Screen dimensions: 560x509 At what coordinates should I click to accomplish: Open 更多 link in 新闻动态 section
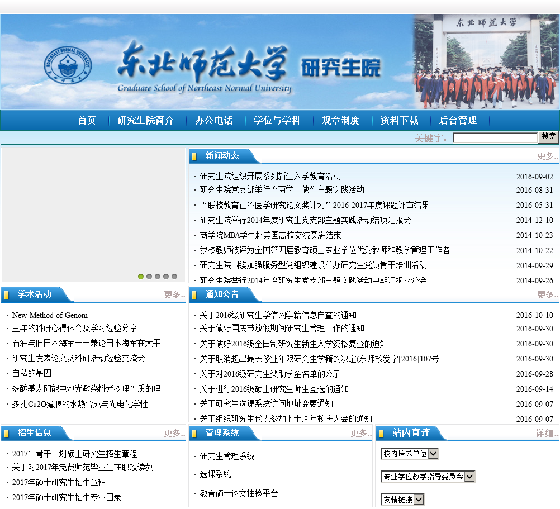coord(547,156)
